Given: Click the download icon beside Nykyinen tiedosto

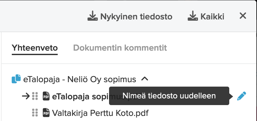Looking at the screenshot, I should [92, 16].
